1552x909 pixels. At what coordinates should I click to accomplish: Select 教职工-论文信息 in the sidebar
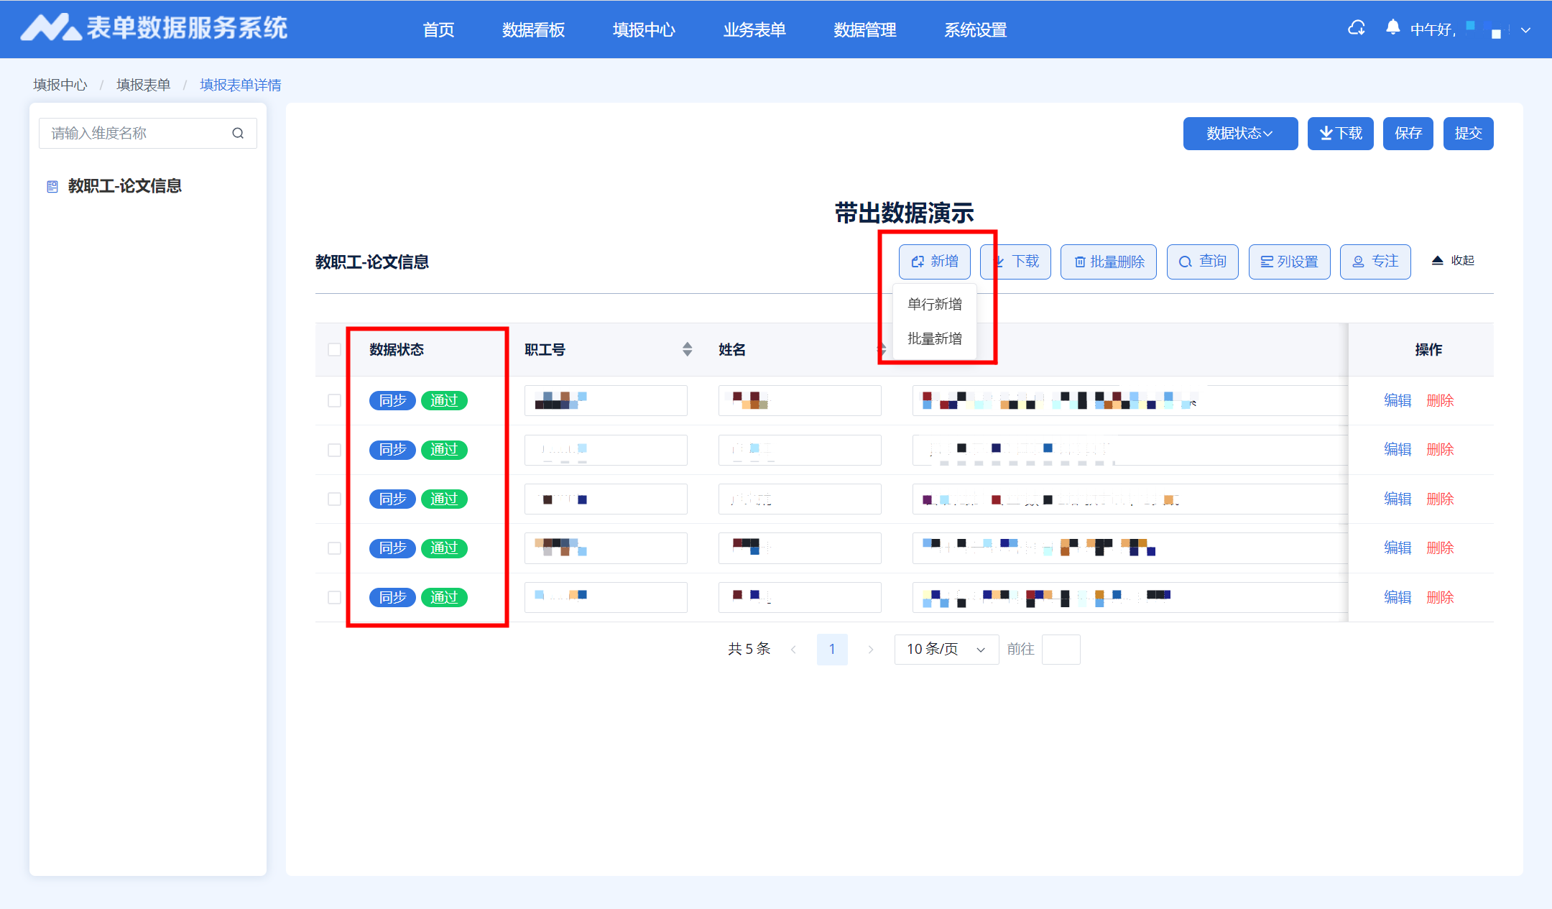point(124,186)
